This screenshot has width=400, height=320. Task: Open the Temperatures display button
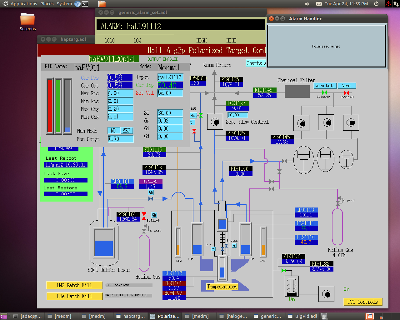222,287
